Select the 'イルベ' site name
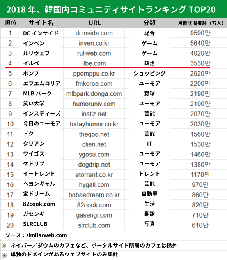 [x=31, y=63]
